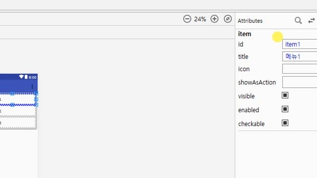Toggle all attributes view with arrows icon
Image resolution: width=317 pixels, height=178 pixels.
click(x=312, y=21)
